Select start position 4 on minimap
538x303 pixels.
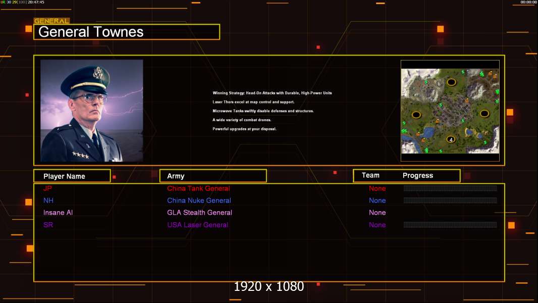[451, 139]
